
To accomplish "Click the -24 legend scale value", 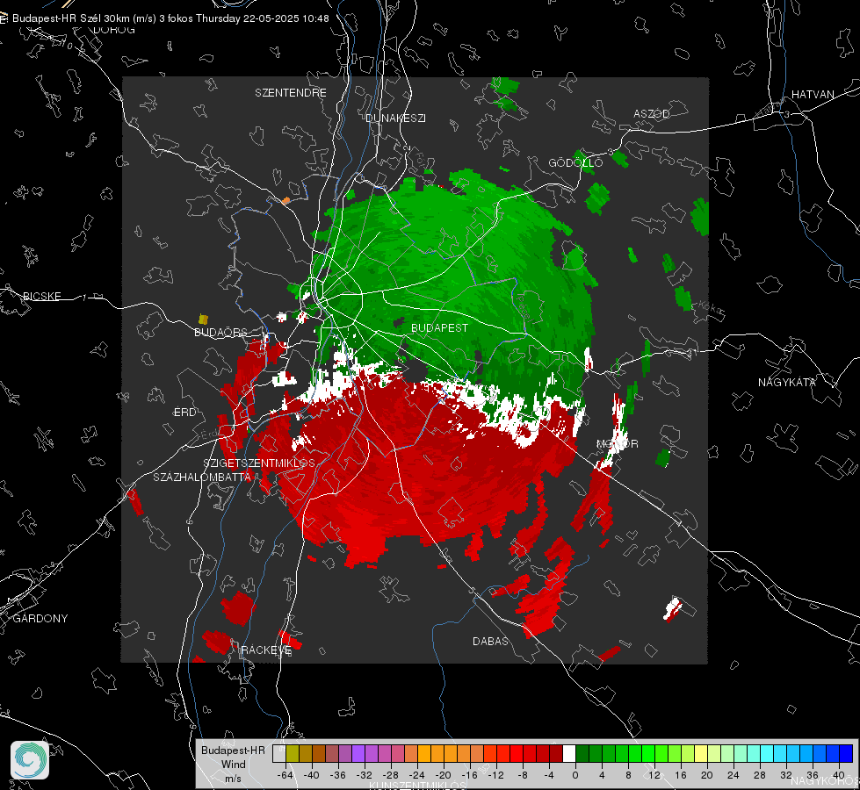I will (417, 775).
